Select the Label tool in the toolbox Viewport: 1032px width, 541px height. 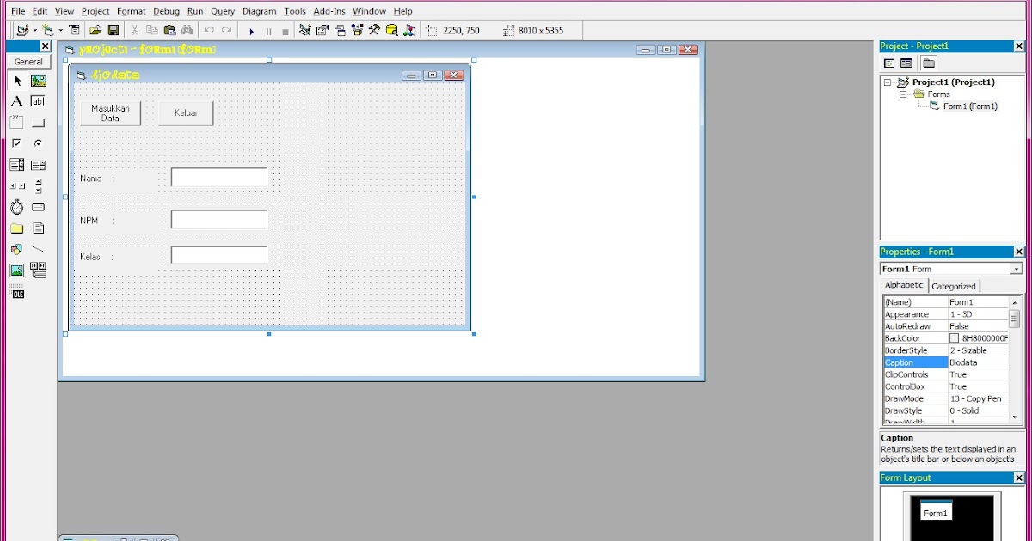[x=17, y=100]
